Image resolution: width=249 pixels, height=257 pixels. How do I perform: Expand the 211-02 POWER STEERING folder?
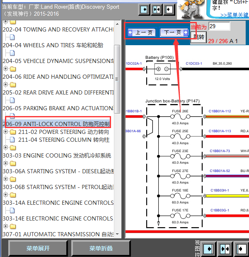click(x=5, y=131)
